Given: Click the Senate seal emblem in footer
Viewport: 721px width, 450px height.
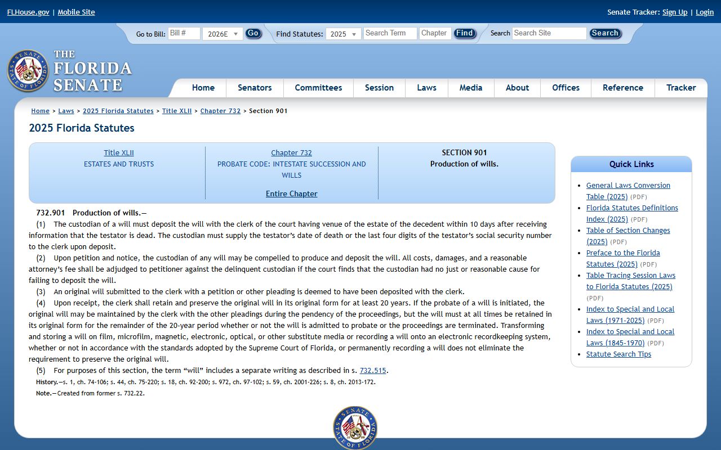Looking at the screenshot, I should click(x=355, y=427).
